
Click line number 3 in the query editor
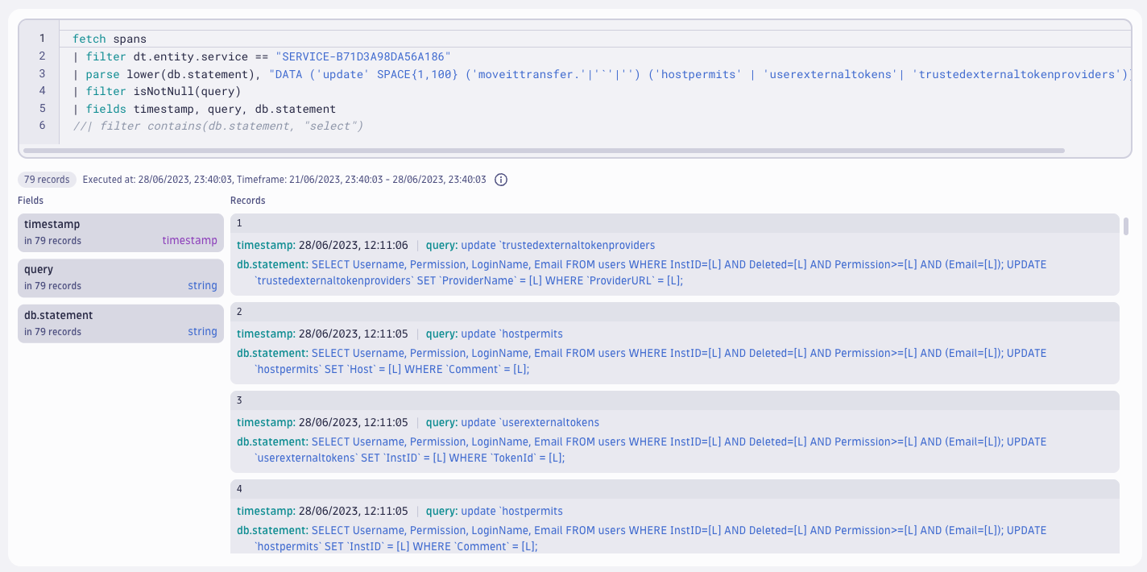tap(40, 73)
